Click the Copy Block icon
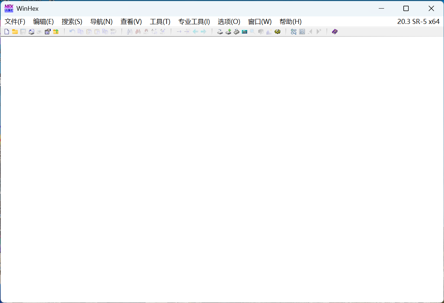Image resolution: width=444 pixels, height=303 pixels. pyautogui.click(x=81, y=32)
